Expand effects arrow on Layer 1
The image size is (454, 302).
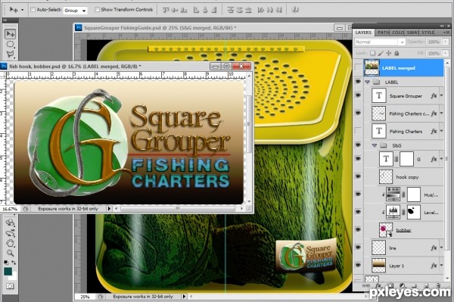[442, 265]
